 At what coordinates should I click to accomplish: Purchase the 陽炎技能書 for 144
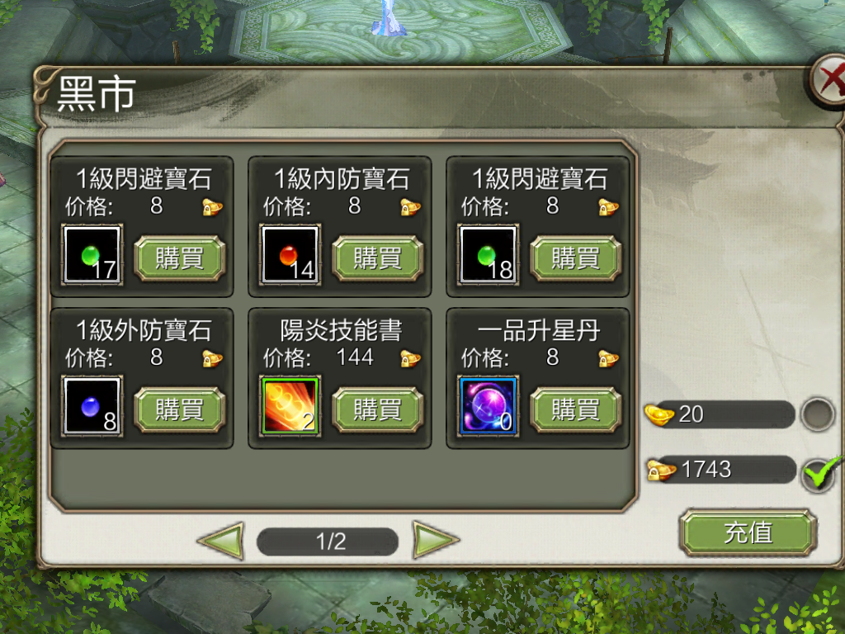[378, 409]
